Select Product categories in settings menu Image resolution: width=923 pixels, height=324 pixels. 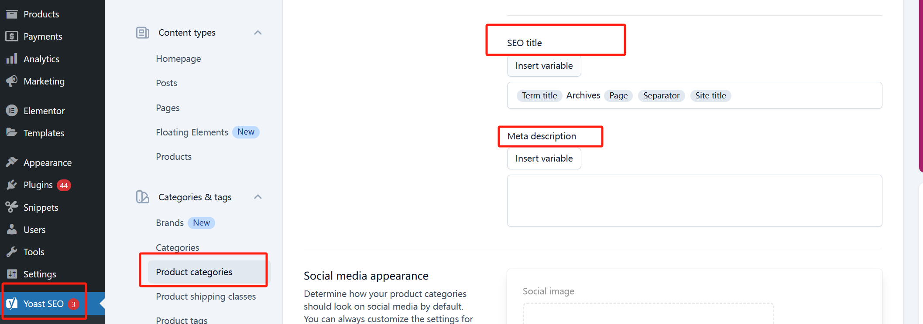point(194,272)
